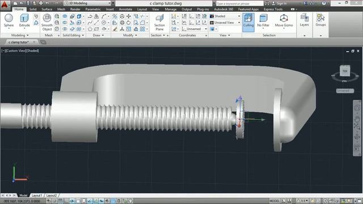Click the TOP face of the ViewCube
Image resolution: width=363 pixels, height=204 pixels.
pyautogui.click(x=345, y=71)
